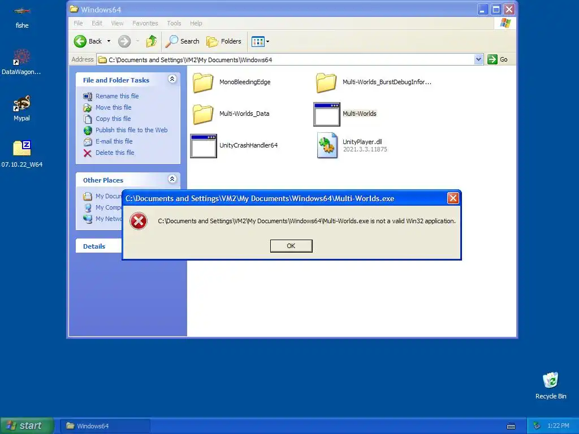Open the Help menu
Image resolution: width=579 pixels, height=434 pixels.
[196, 23]
